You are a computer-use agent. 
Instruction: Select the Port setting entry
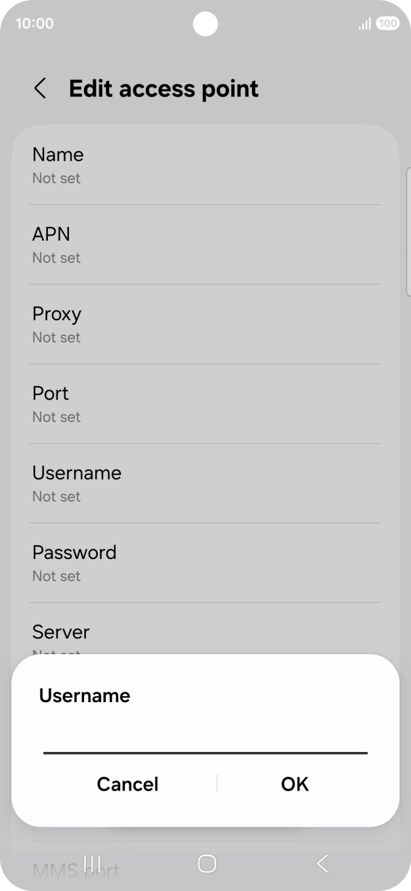click(x=205, y=403)
